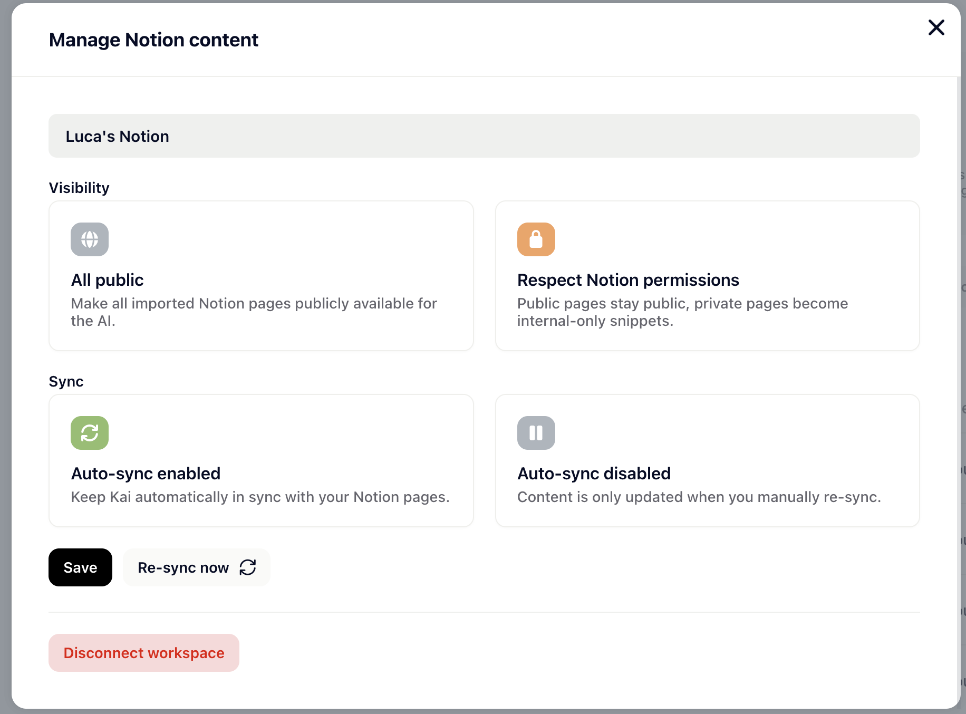This screenshot has height=714, width=966.
Task: Click the orange lock icon
Action: tap(536, 239)
